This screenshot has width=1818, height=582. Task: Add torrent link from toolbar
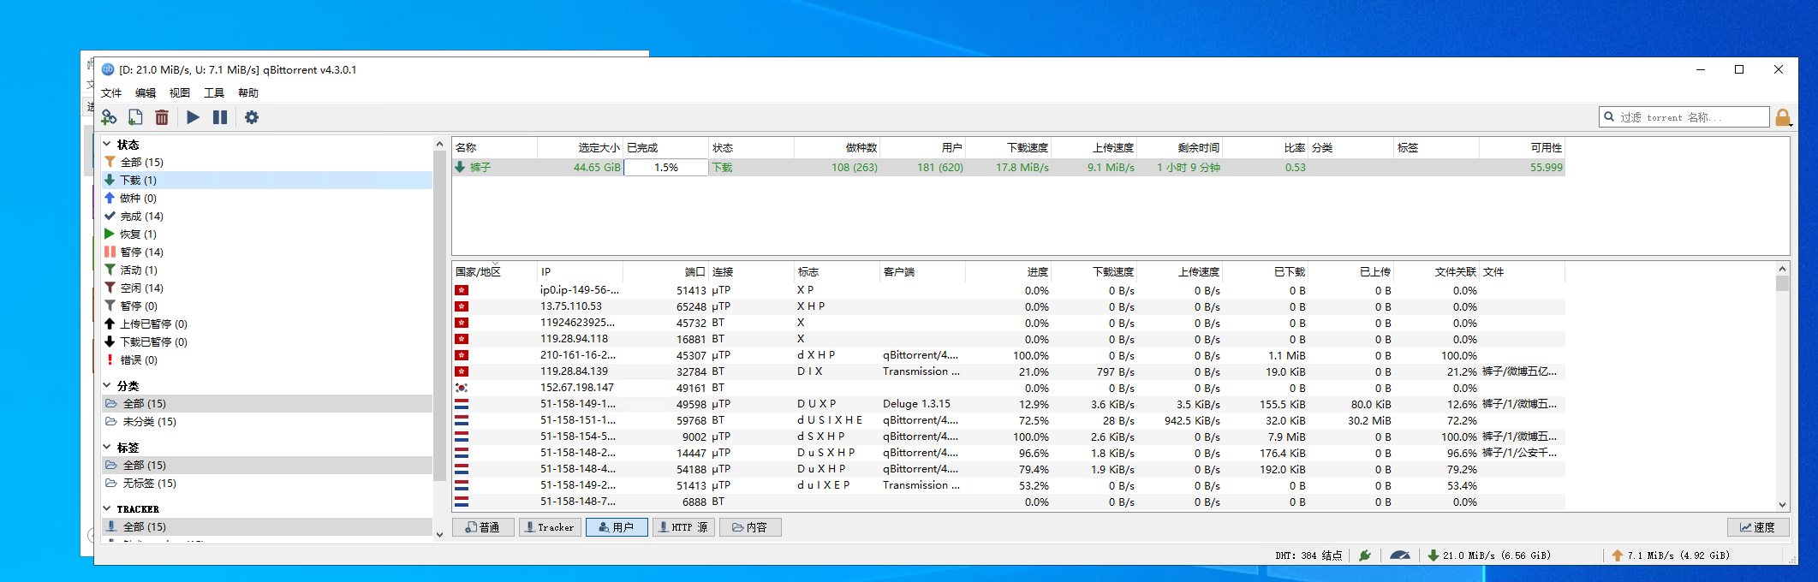click(109, 117)
